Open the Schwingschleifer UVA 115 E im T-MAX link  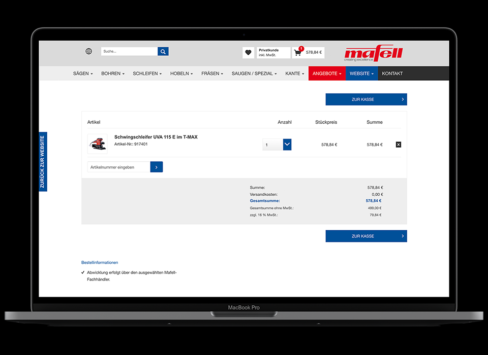pyautogui.click(x=156, y=137)
